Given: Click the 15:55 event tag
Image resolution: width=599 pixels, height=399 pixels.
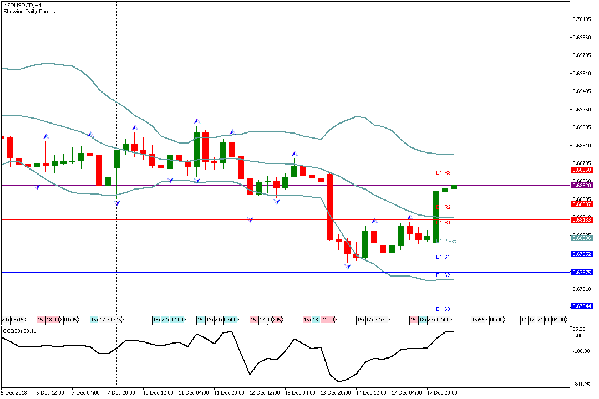Looking at the screenshot, I should point(478,320).
